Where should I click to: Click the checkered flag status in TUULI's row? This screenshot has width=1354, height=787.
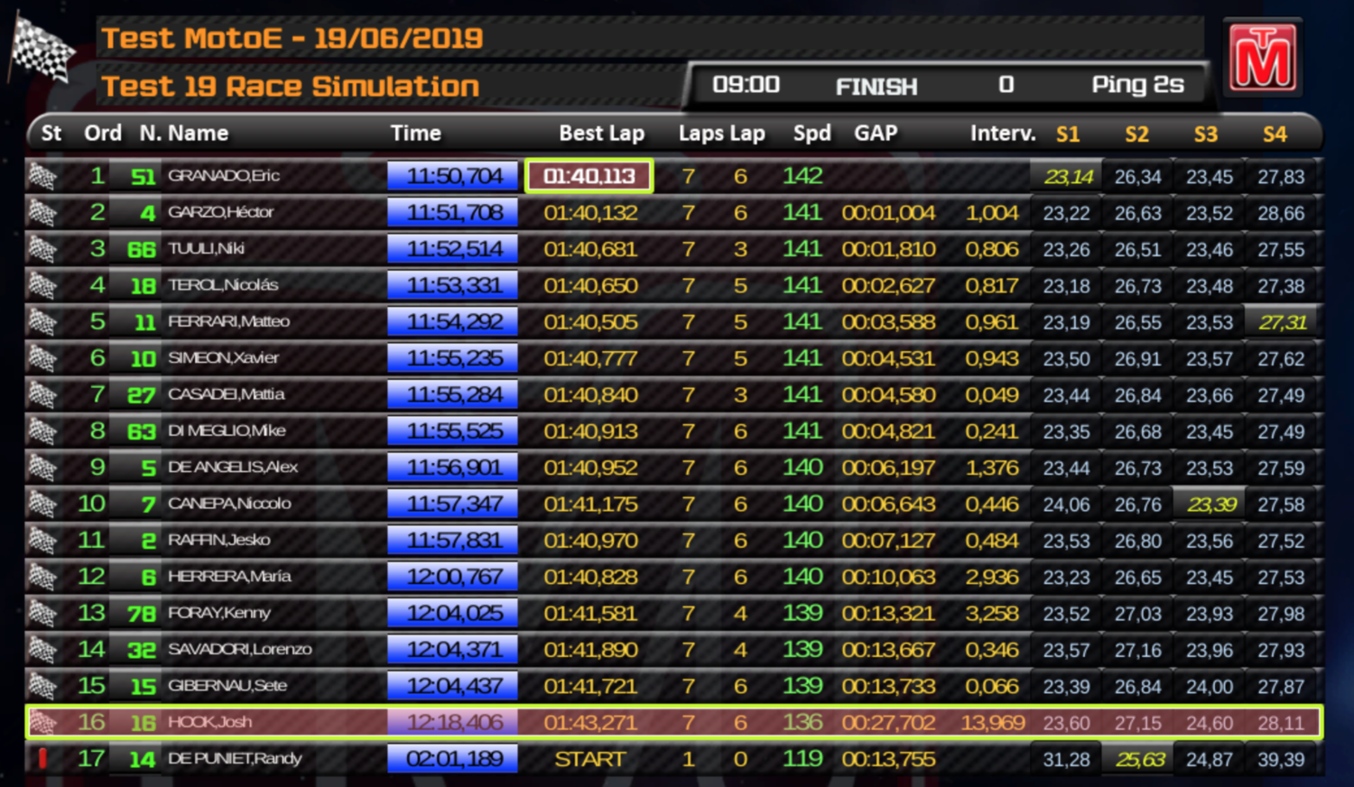coord(42,249)
